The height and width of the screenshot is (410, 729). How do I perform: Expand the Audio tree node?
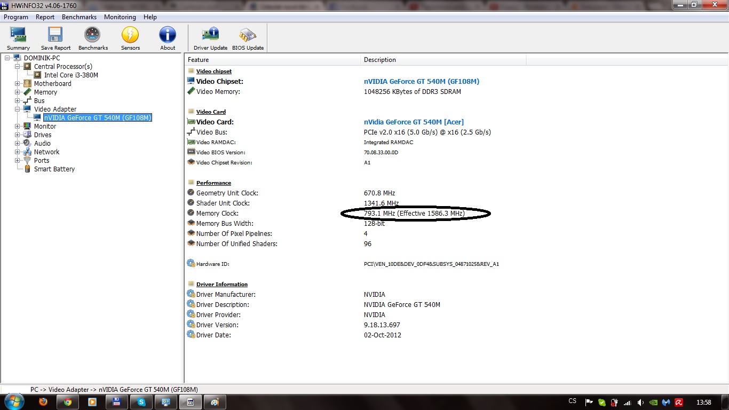coord(18,143)
